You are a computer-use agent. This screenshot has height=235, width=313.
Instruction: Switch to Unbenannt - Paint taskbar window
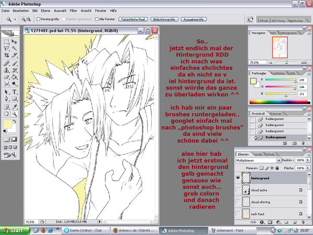pos(232,231)
